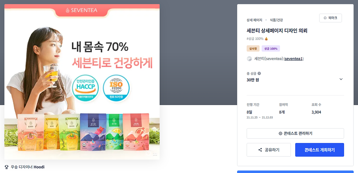Click the gear icon in 콘테스트 관리하기
The width and height of the screenshot is (358, 173).
click(x=280, y=134)
